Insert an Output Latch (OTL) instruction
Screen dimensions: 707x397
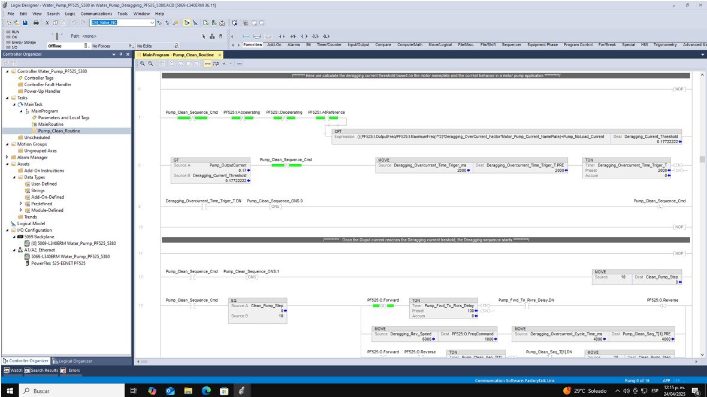pos(327,36)
